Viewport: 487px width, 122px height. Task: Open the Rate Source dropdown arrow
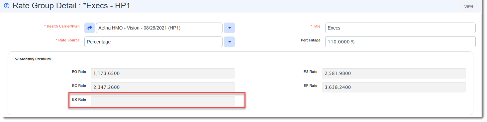pos(229,42)
